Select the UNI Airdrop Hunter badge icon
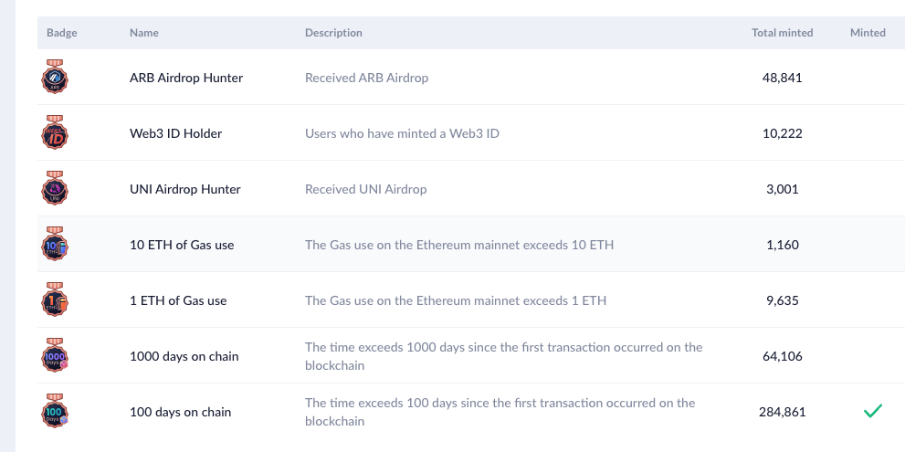Image resolution: width=905 pixels, height=452 pixels. click(x=55, y=188)
